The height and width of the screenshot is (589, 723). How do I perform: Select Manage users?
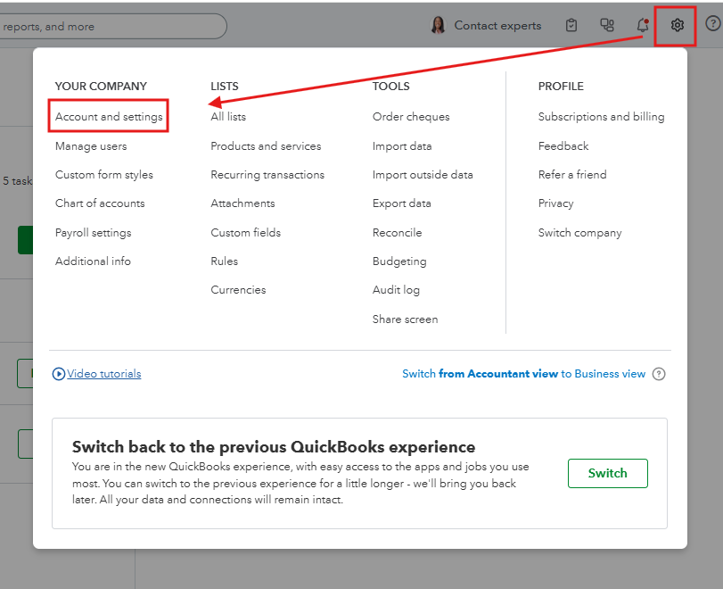click(x=91, y=146)
